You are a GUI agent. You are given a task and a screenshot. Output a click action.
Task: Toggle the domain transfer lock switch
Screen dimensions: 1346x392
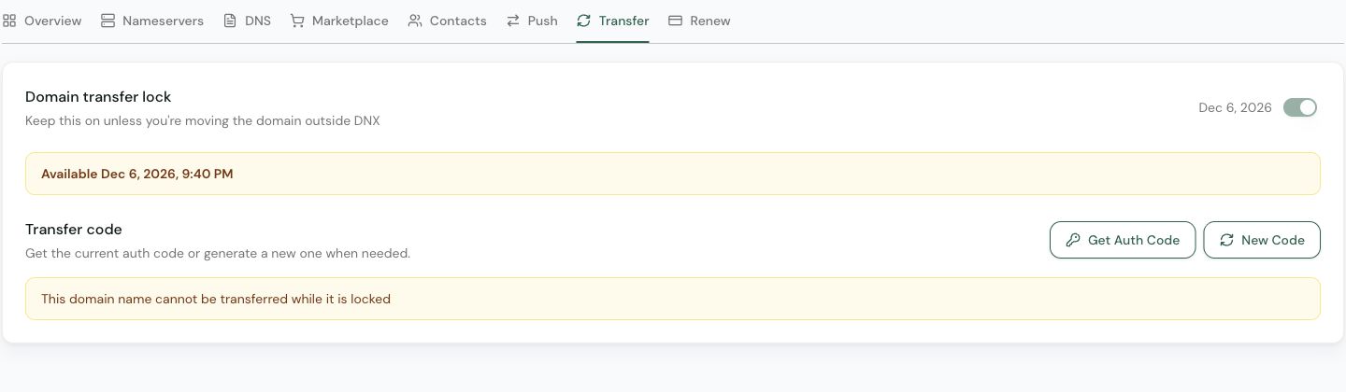(1300, 107)
